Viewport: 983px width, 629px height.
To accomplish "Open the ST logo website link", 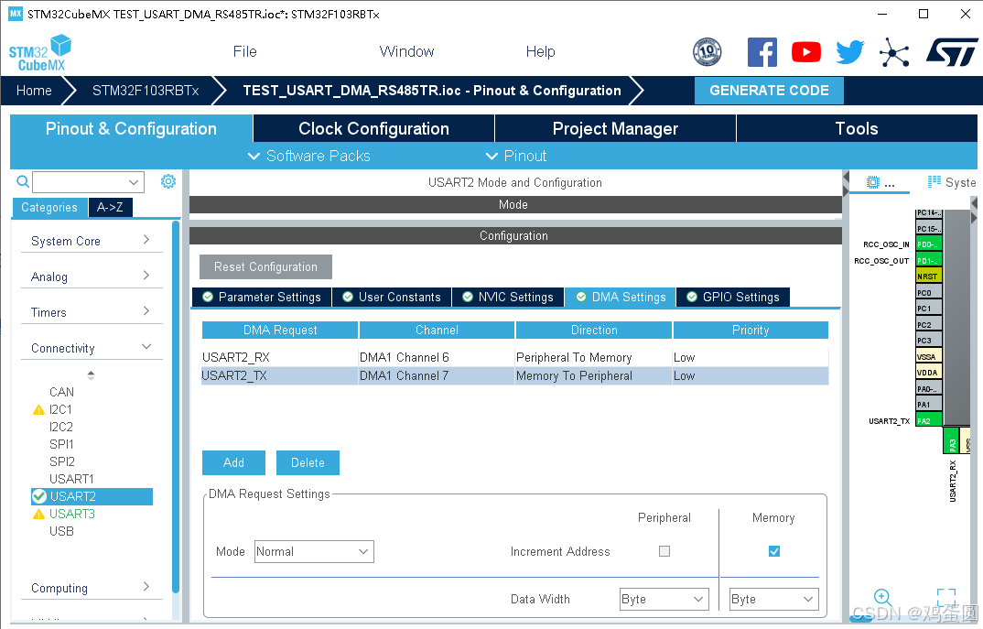I will coord(952,51).
